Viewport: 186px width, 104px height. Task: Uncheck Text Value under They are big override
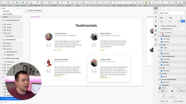coord(162,59)
